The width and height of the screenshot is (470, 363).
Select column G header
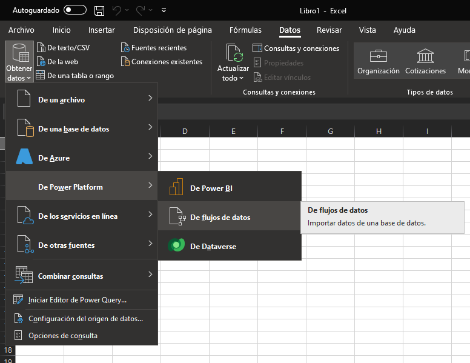tap(330, 131)
